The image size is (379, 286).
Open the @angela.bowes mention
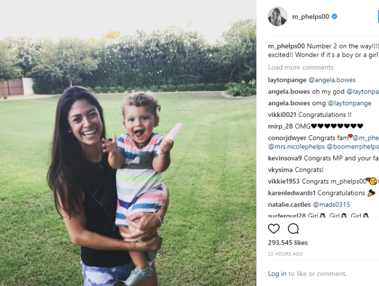coord(332,80)
